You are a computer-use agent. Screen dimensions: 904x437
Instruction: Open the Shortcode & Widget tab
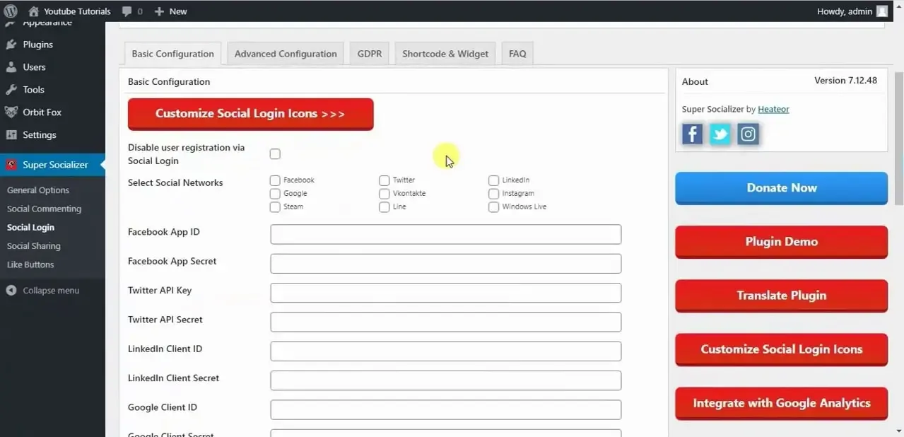[445, 54]
